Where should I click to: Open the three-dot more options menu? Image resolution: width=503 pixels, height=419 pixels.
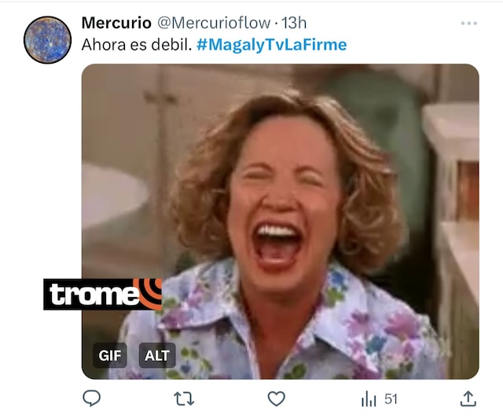pyautogui.click(x=469, y=23)
